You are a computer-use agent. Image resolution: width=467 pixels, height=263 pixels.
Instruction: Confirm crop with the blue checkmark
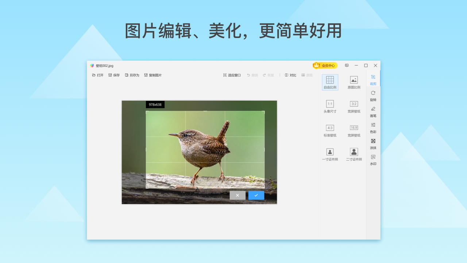point(256,195)
